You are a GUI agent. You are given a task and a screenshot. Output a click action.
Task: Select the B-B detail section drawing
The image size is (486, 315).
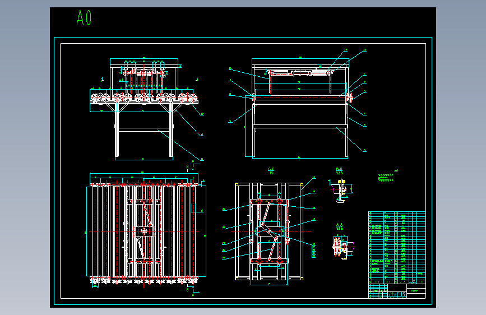click(x=341, y=191)
